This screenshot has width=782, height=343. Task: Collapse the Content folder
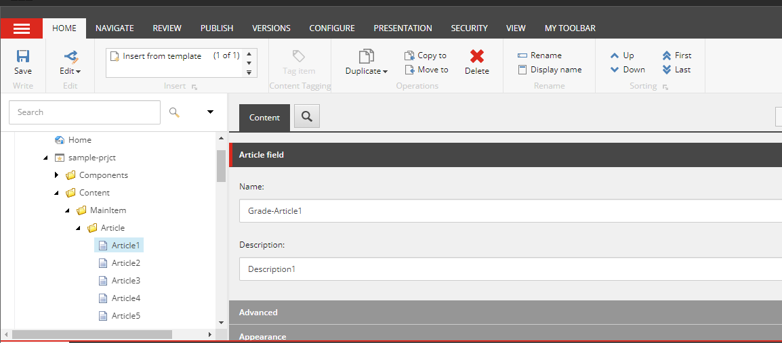(x=56, y=193)
